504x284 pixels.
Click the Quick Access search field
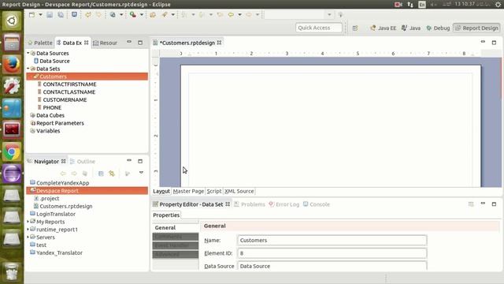[318, 28]
